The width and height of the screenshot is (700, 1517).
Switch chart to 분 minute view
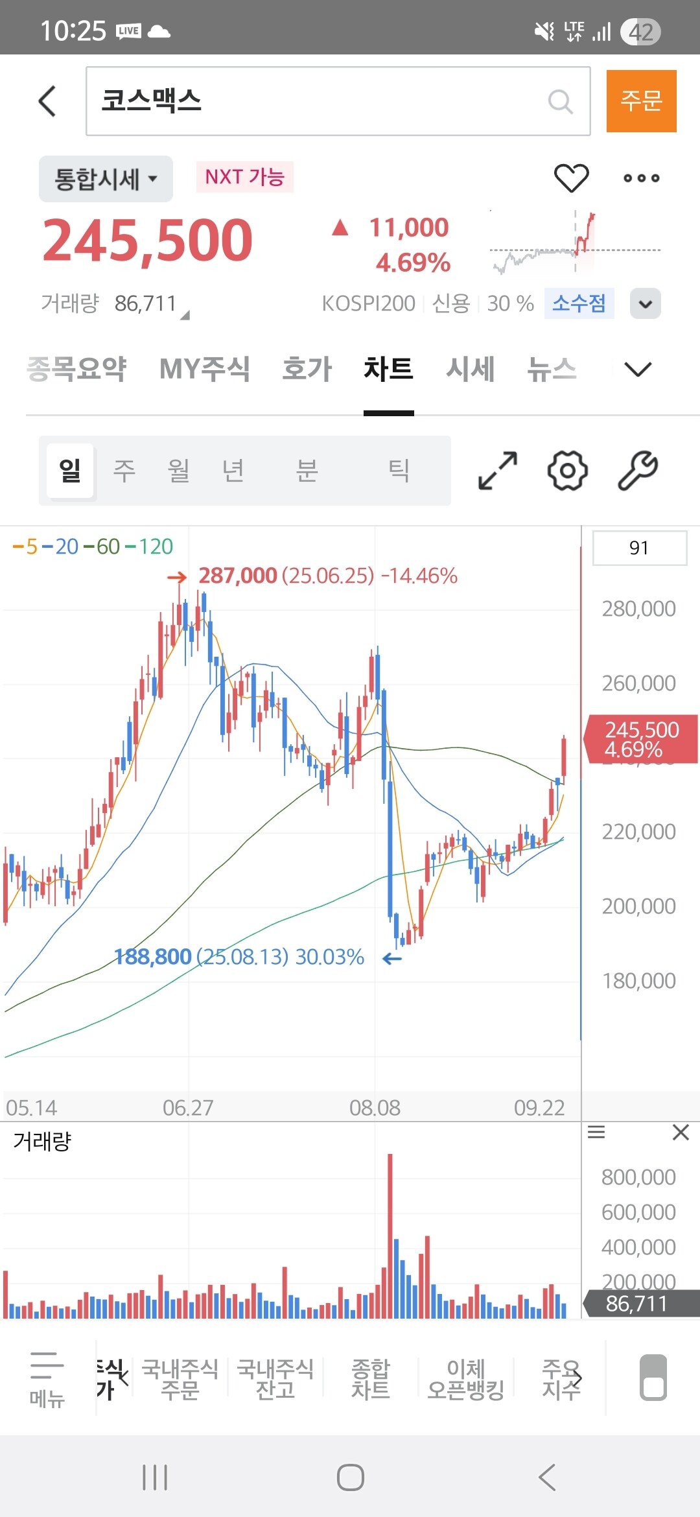click(307, 471)
